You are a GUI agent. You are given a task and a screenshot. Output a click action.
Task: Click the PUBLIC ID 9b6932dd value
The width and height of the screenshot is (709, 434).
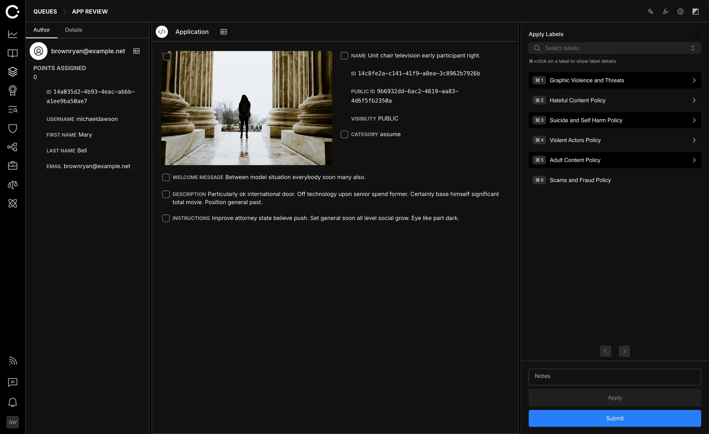(405, 96)
